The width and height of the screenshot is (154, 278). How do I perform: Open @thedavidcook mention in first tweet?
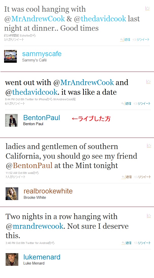click(100, 19)
